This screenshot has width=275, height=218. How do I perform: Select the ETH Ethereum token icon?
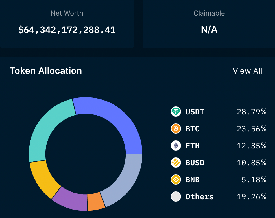(x=176, y=146)
